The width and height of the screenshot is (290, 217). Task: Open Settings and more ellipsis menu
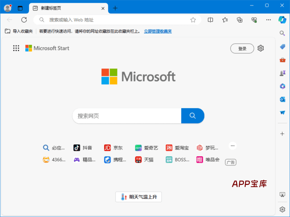[x=268, y=20]
